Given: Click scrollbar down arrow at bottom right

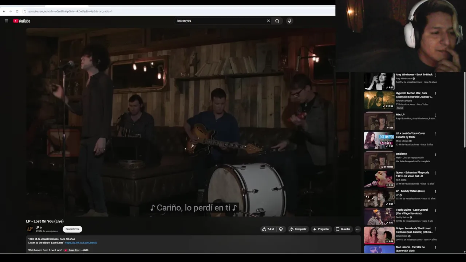Looking at the screenshot, I should 464,252.
